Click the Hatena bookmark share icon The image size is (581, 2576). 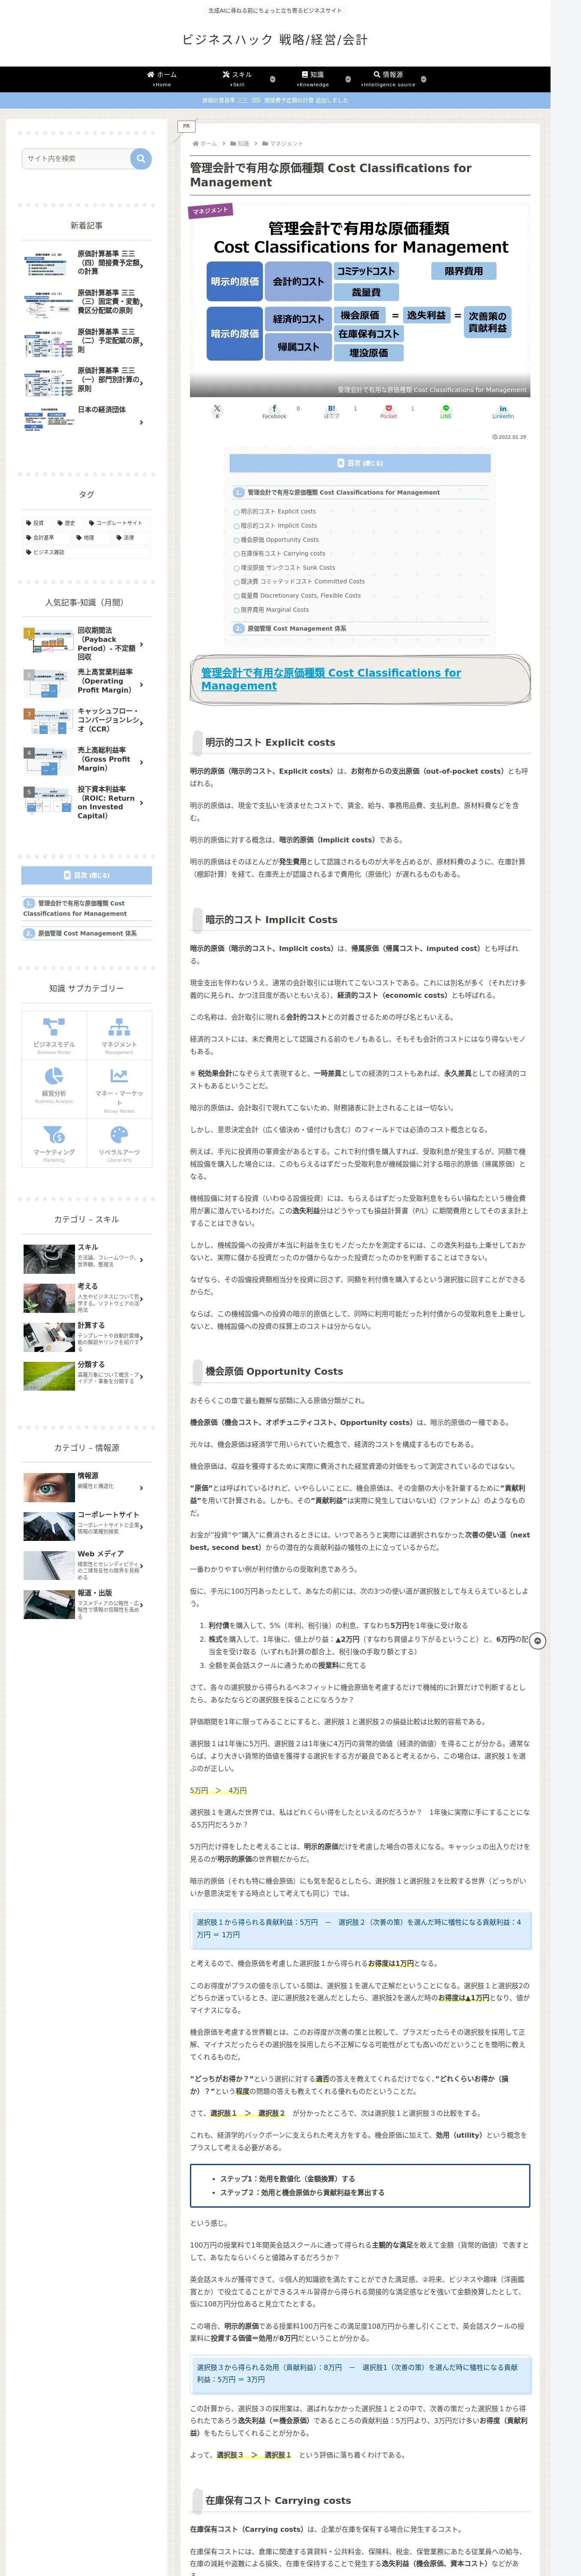(331, 411)
